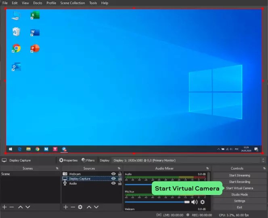Move the selected source down in Sources
268x218 pixels.
point(96,207)
